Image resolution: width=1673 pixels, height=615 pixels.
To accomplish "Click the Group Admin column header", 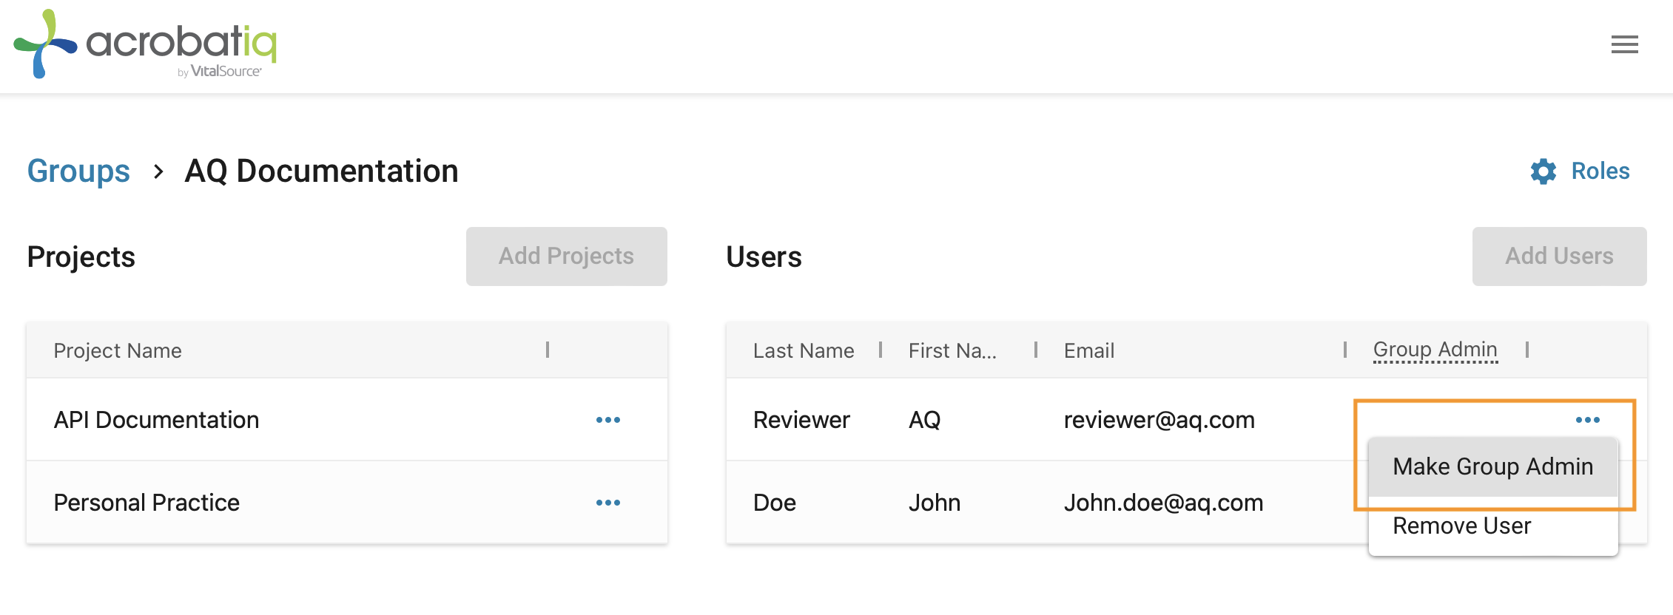I will click(x=1435, y=350).
